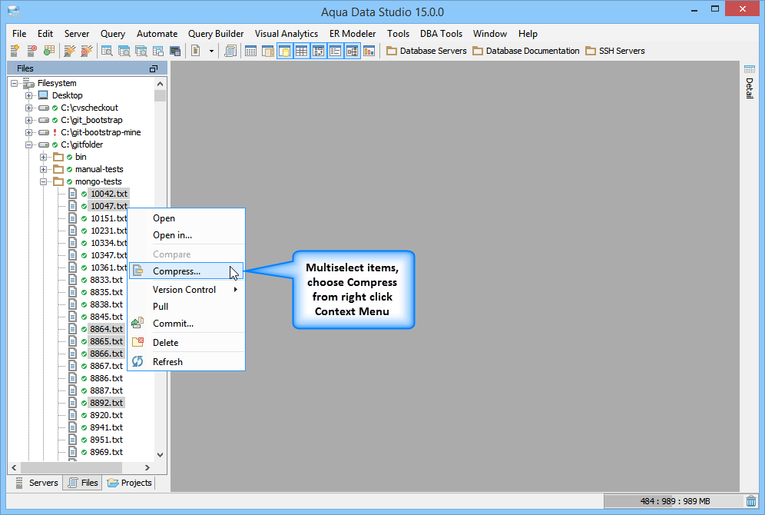Open the SSH Servers bookmark folder
Viewport: 765px width, 515px height.
point(615,51)
